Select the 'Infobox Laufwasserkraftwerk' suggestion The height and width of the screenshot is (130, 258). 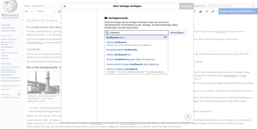coord(136,70)
